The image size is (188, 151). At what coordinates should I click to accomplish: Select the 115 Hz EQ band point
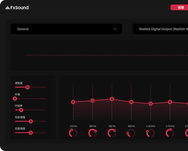pyautogui.click(x=73, y=102)
